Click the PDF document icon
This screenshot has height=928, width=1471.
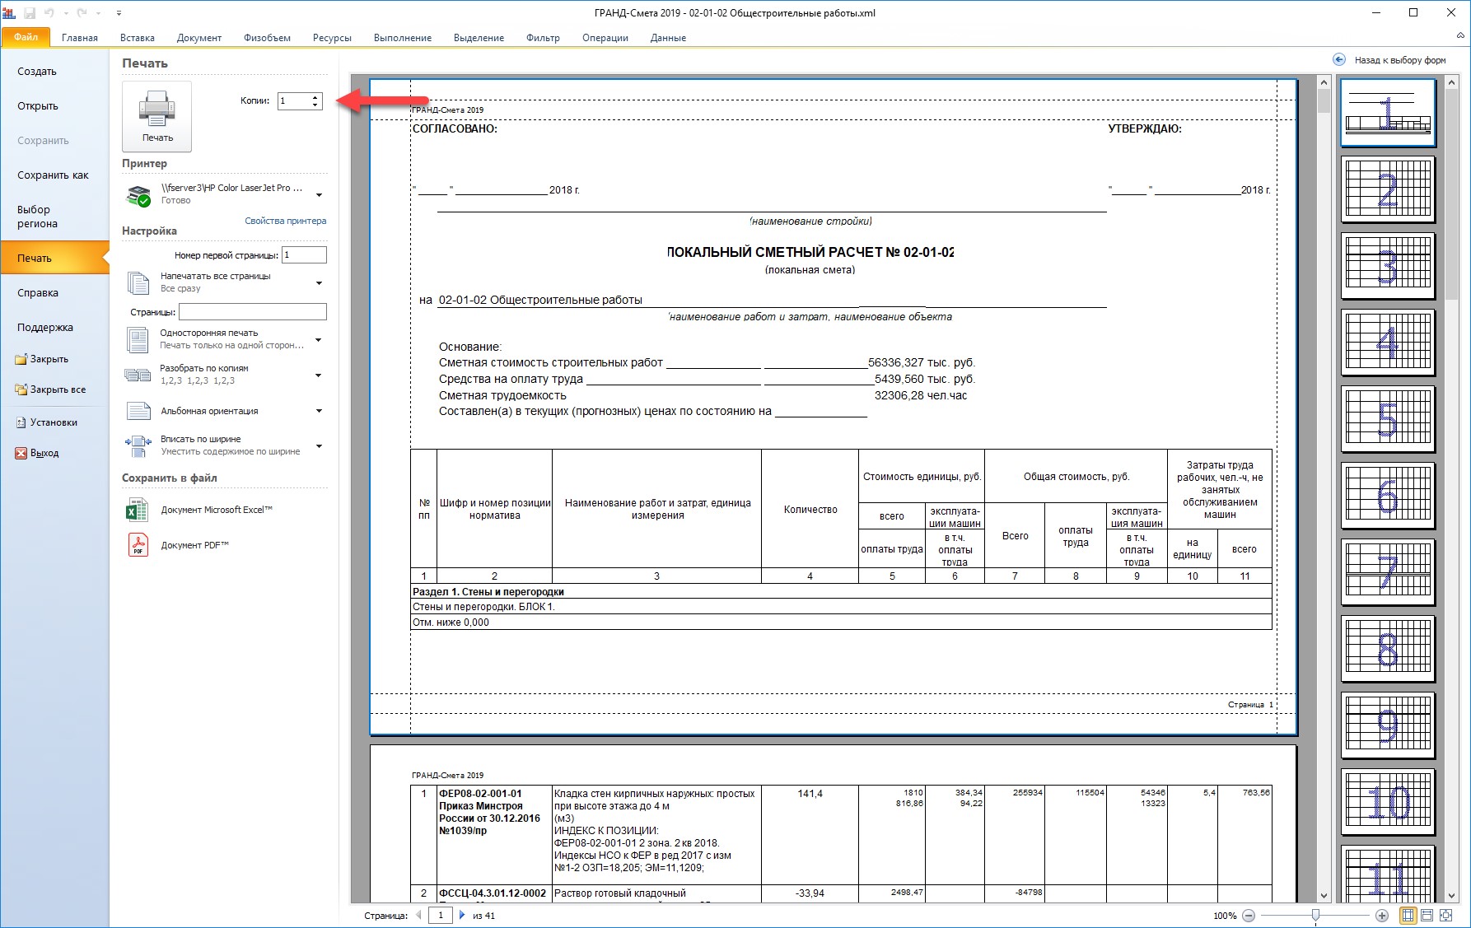pyautogui.click(x=138, y=545)
